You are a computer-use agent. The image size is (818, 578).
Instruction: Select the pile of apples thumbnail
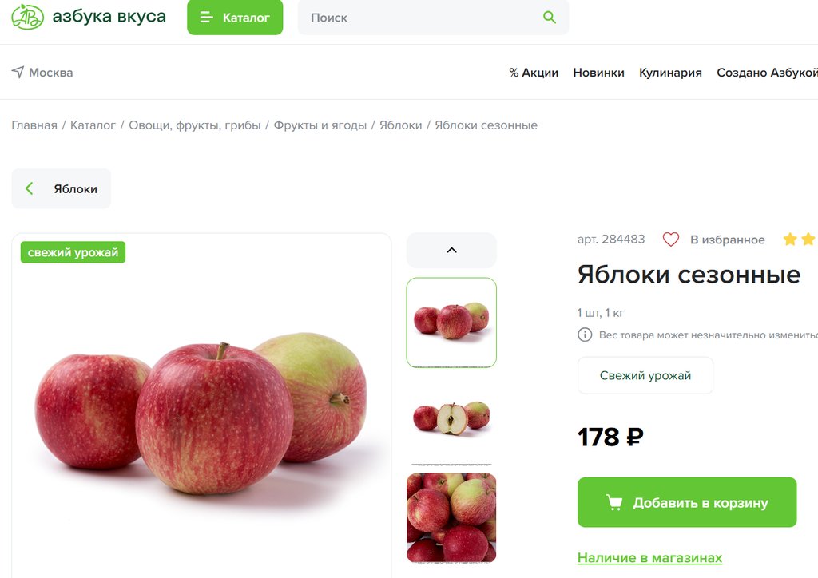coord(451,517)
